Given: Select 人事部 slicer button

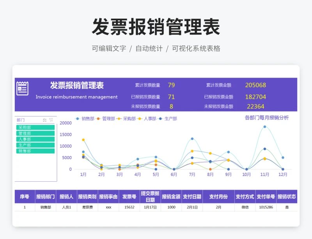Looking at the screenshot, I should click(35, 139).
